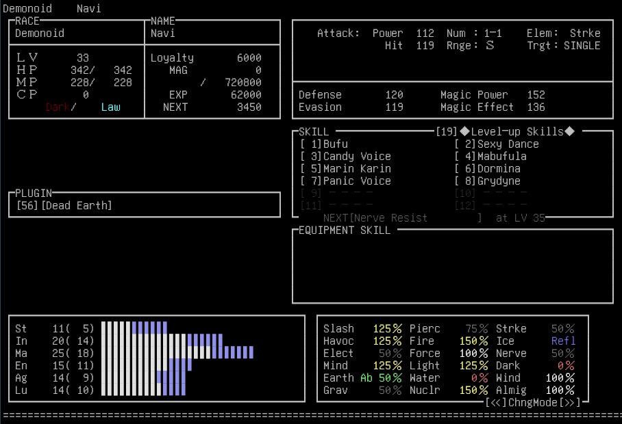Viewport: 622px width, 424px height.
Task: Click the EXP value 62000
Action: pos(246,94)
